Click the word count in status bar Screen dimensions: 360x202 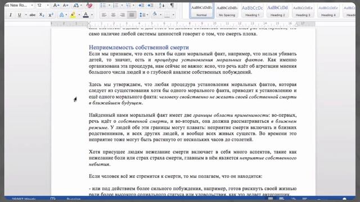pyautogui.click(x=24, y=199)
